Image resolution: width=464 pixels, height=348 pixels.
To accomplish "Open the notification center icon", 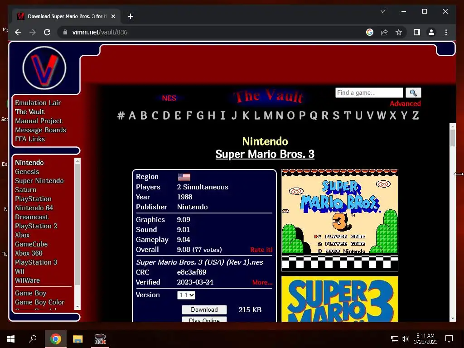I will tap(449, 338).
